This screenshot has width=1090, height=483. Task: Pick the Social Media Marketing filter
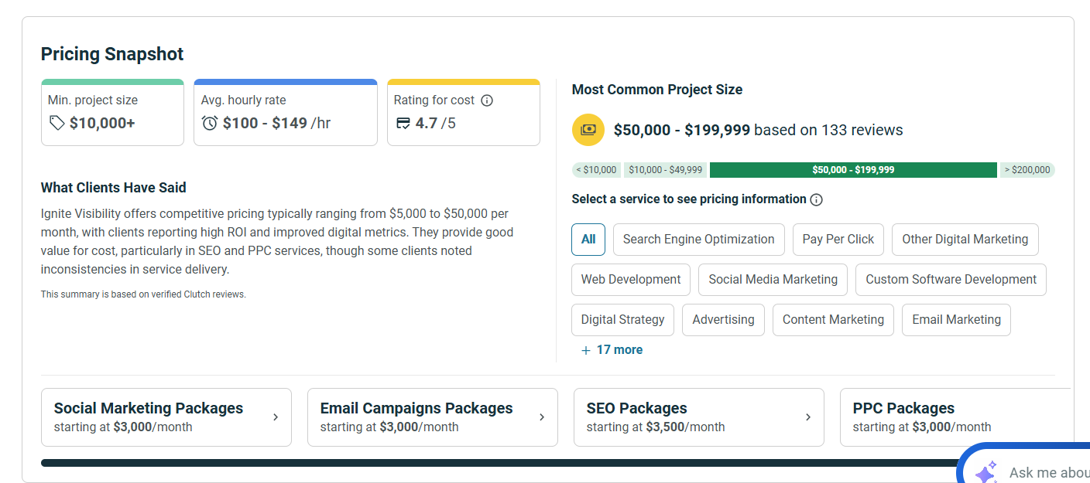pyautogui.click(x=773, y=280)
